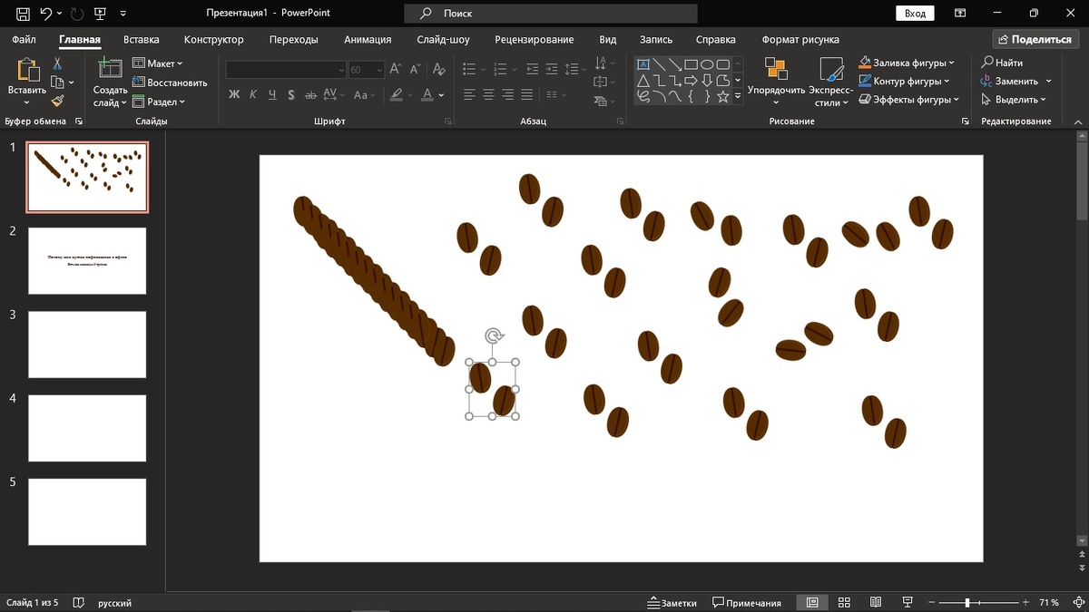
Task: Click the zoom slider in status bar
Action: click(x=968, y=602)
